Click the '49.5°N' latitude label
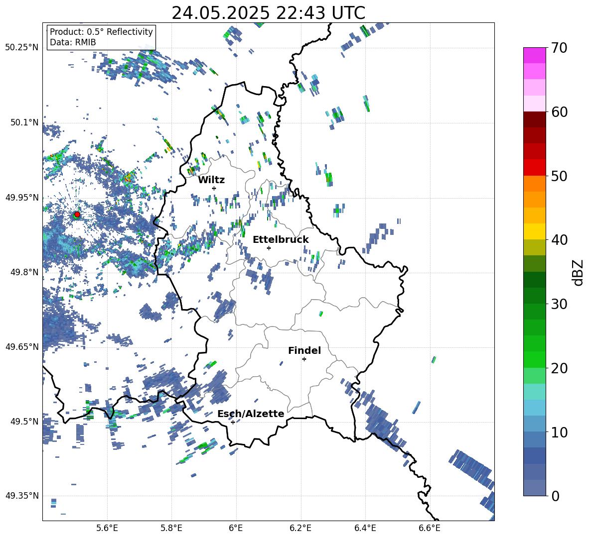590x538 pixels. click(24, 422)
